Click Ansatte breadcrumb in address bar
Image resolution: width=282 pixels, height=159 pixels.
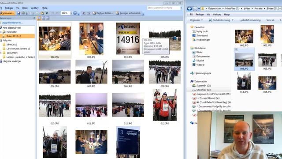tap(258, 8)
